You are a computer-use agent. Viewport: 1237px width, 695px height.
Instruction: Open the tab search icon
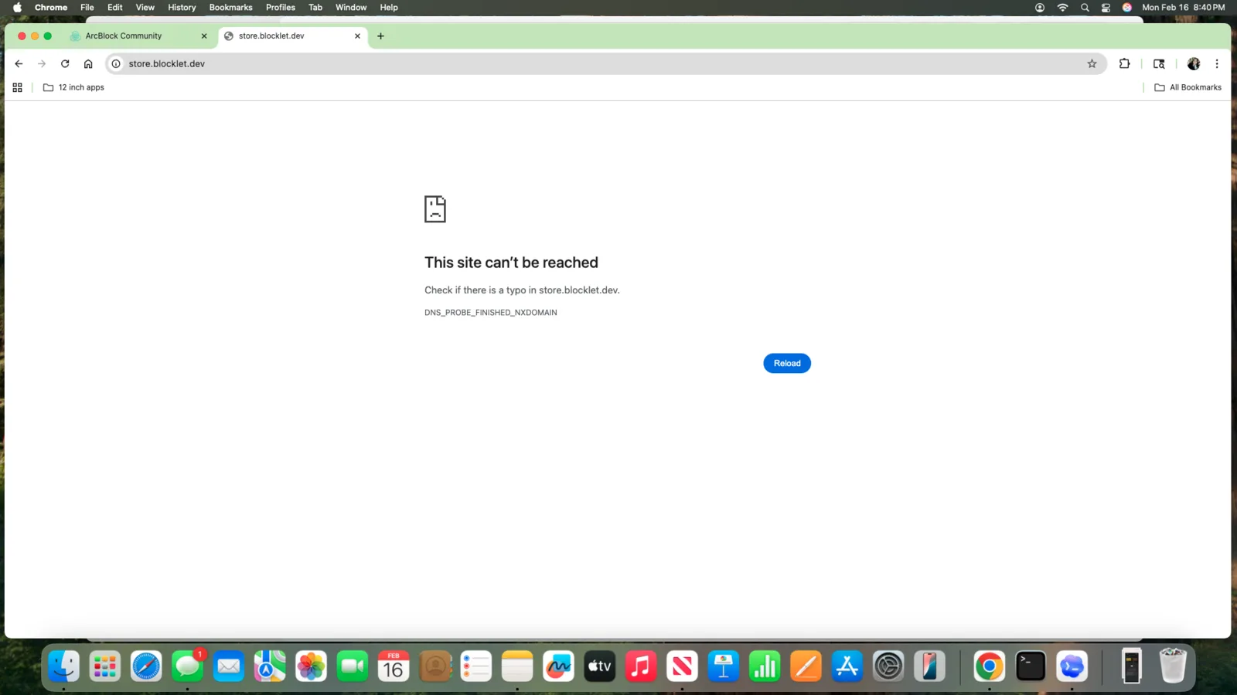point(1158,64)
